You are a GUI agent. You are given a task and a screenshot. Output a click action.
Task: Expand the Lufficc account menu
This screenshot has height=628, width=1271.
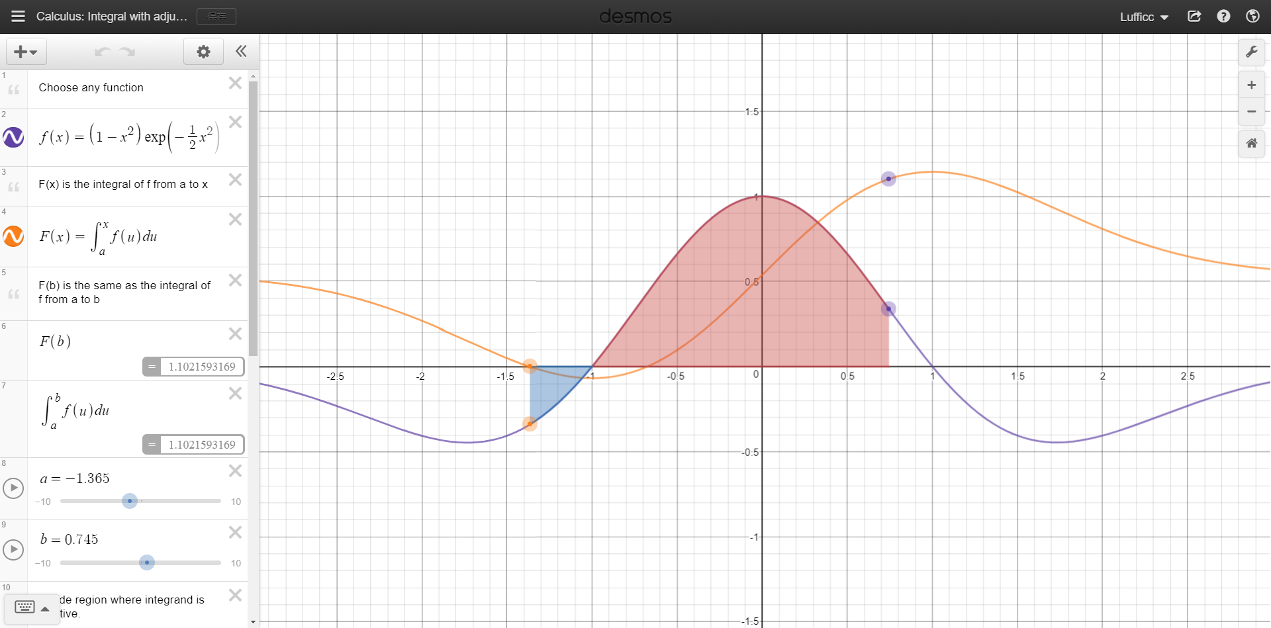tap(1144, 17)
